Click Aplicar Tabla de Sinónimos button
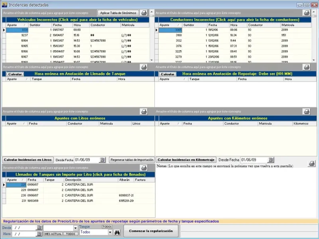The width and height of the screenshot is (319, 239). (x=118, y=13)
